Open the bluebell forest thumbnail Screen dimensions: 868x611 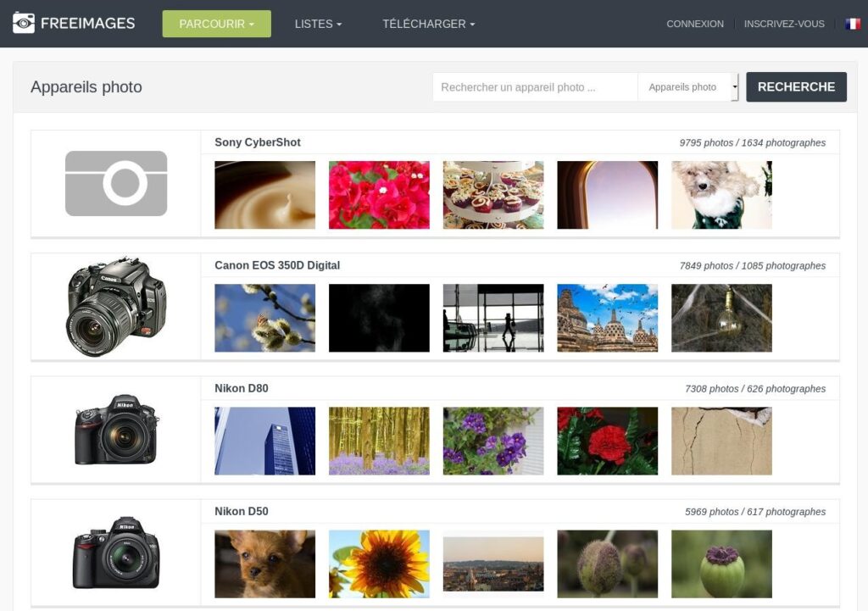click(379, 441)
